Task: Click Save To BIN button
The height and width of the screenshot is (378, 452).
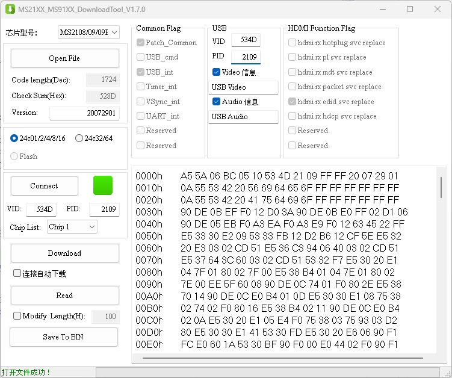Action: [64, 337]
